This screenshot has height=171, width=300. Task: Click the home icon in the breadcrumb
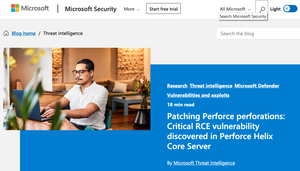(6, 33)
